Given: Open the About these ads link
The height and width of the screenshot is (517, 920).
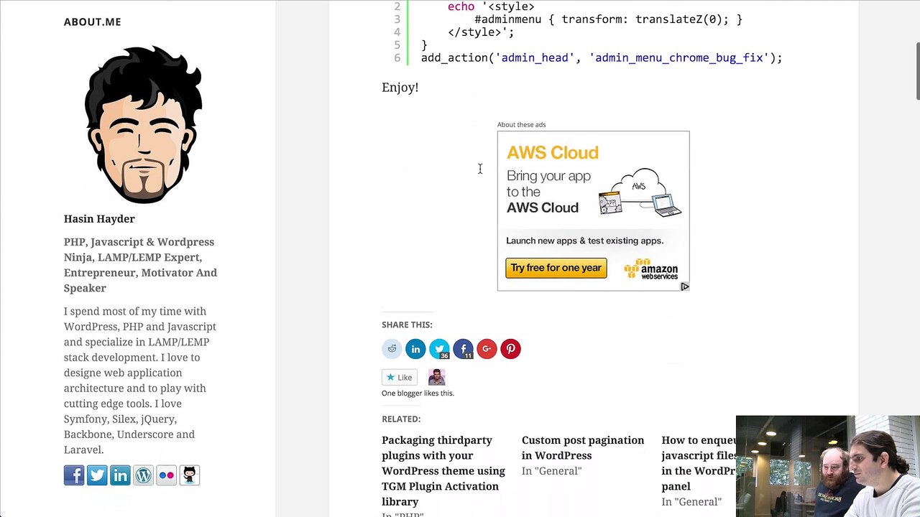Looking at the screenshot, I should pyautogui.click(x=521, y=124).
